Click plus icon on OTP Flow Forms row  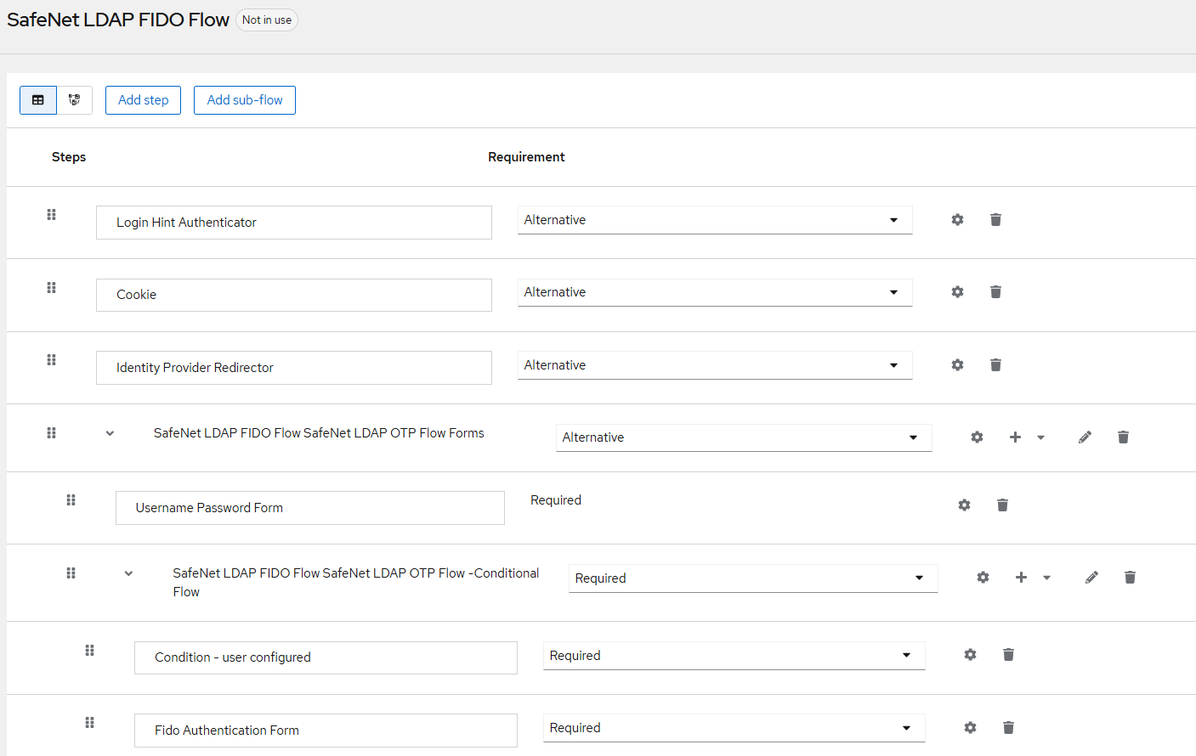pos(1015,437)
